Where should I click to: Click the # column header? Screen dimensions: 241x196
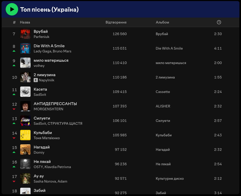pos(14,22)
